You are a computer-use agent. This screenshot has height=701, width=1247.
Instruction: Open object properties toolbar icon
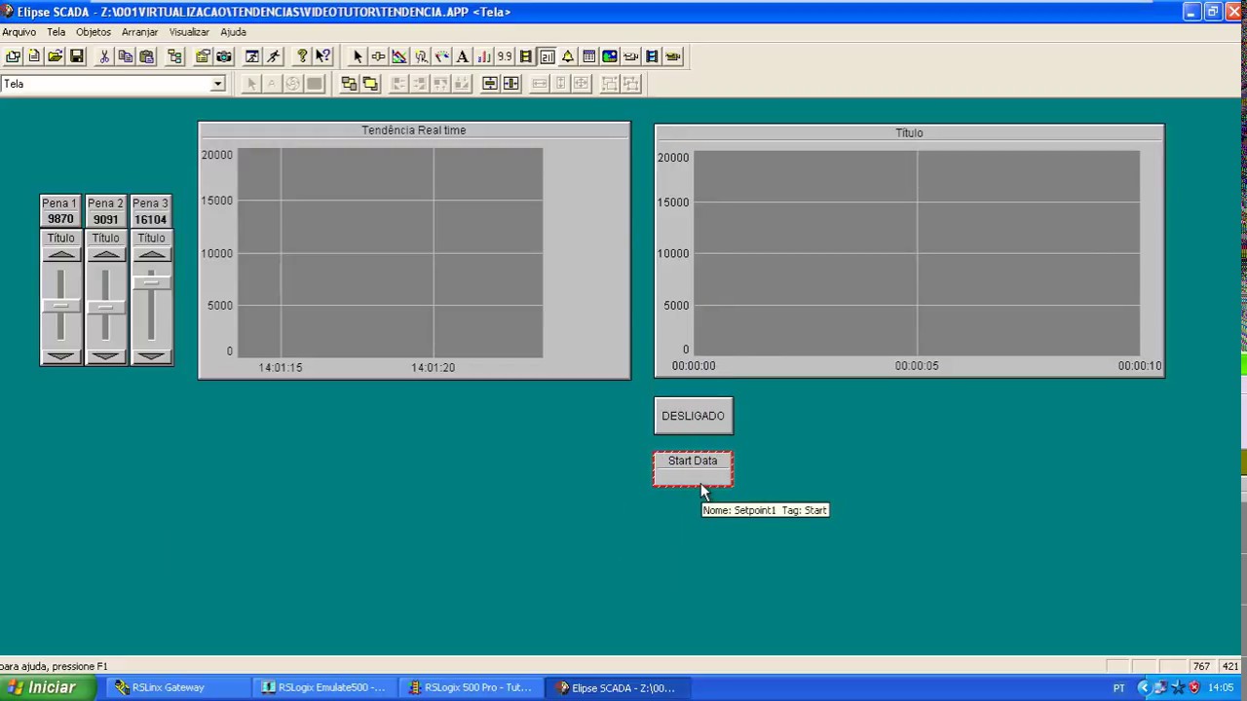pos(203,56)
